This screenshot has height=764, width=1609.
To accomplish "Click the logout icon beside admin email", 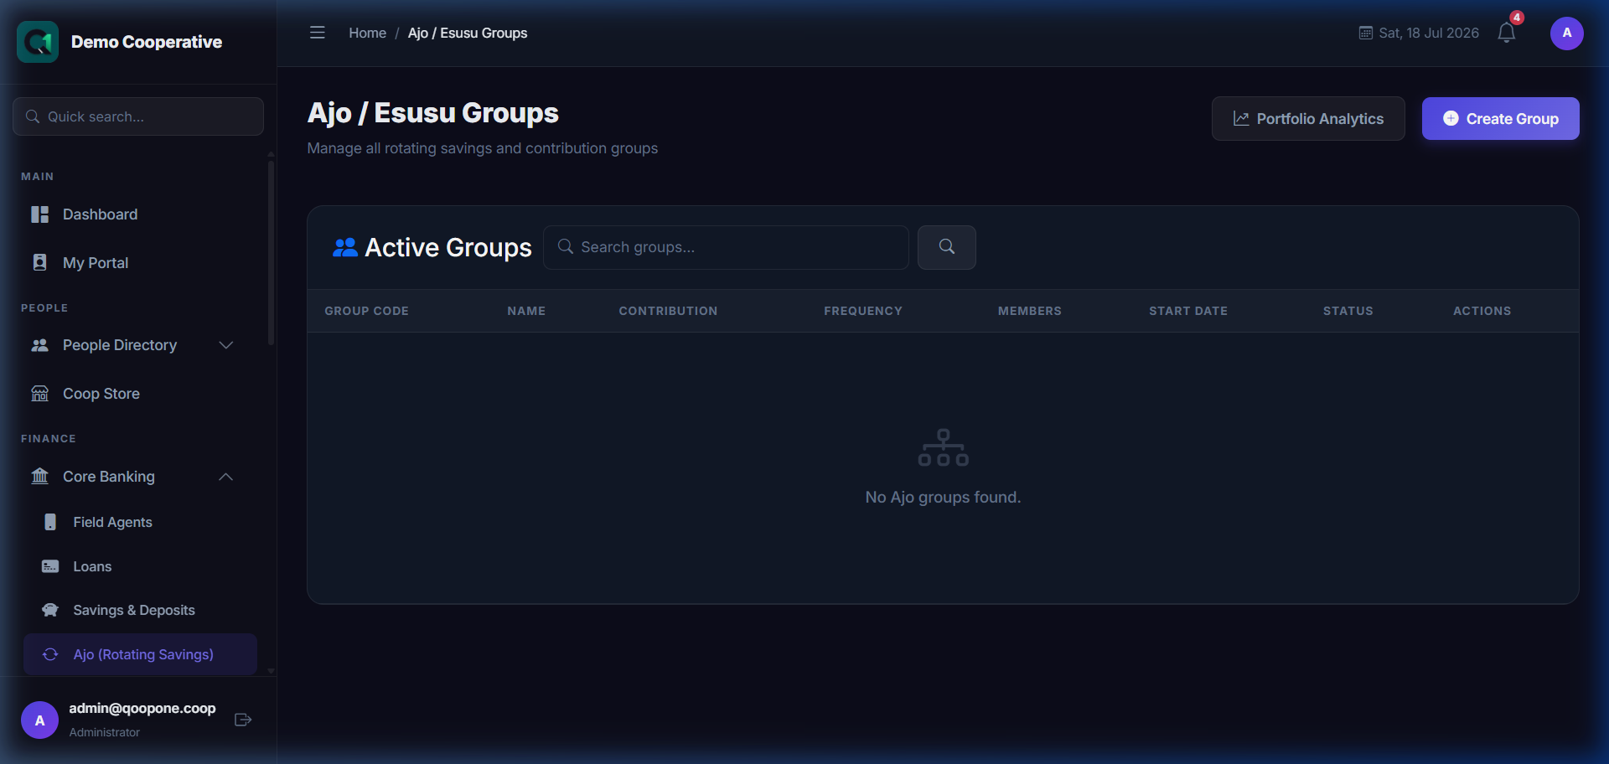I will pos(243,720).
